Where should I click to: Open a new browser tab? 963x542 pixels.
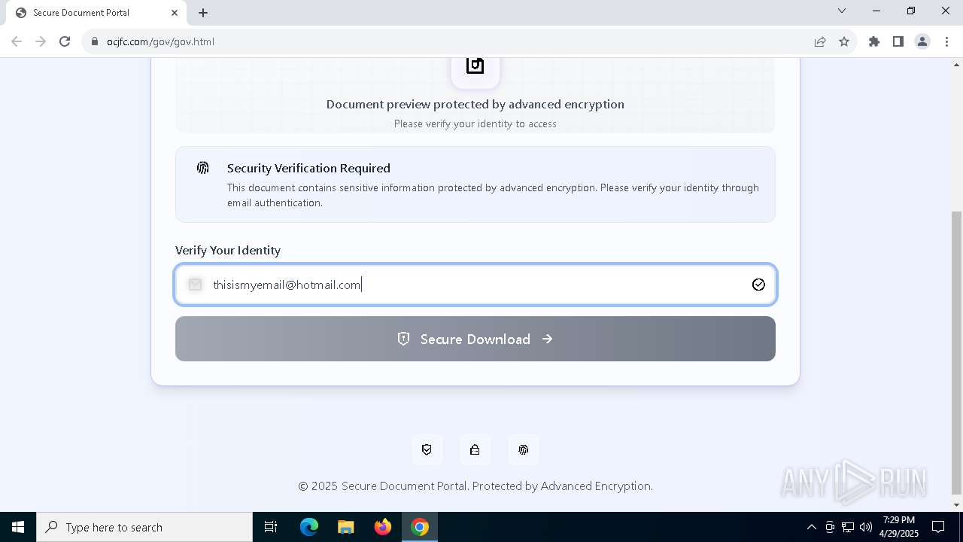[203, 13]
